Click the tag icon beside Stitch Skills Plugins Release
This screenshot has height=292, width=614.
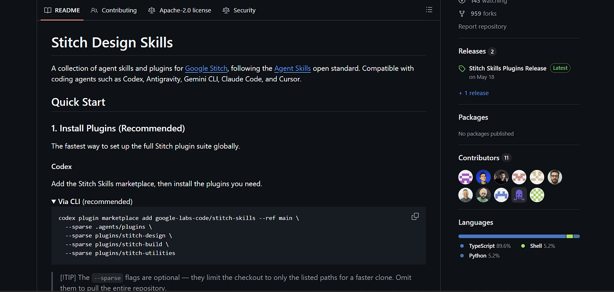coord(462,68)
